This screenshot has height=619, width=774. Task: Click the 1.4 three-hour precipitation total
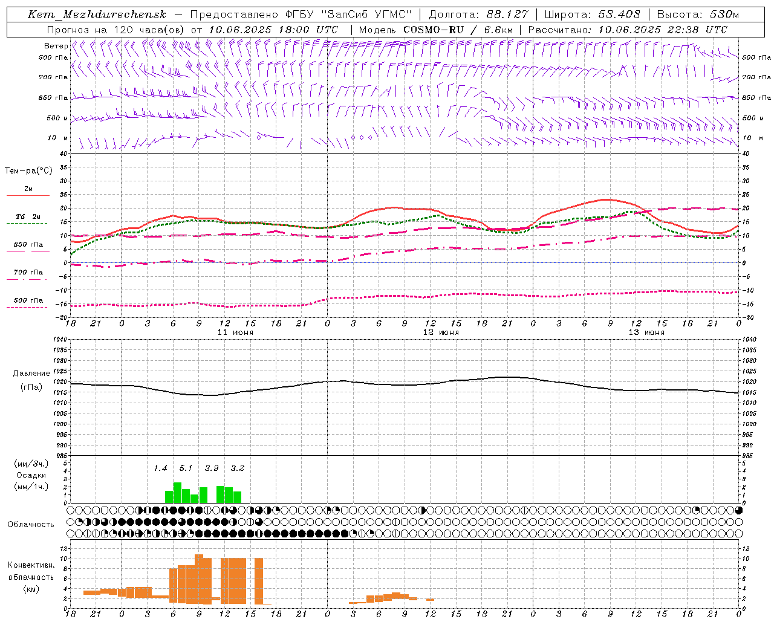click(160, 468)
